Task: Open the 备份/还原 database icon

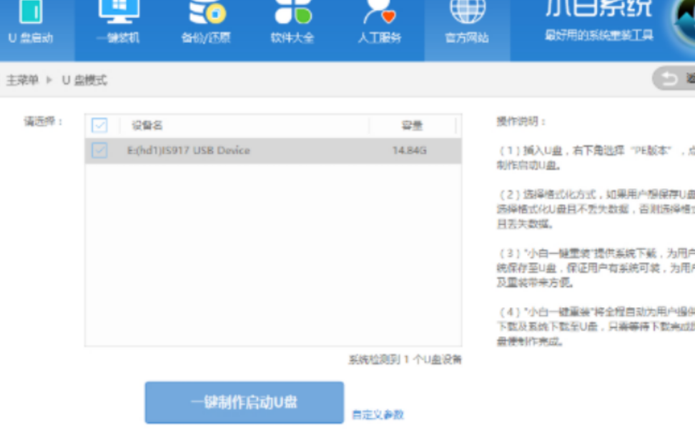Action: click(206, 11)
